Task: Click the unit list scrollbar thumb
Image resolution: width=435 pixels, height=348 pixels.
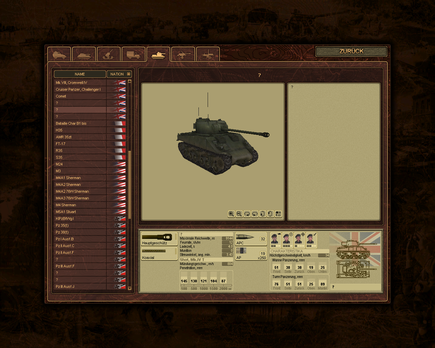Action: 129,180
